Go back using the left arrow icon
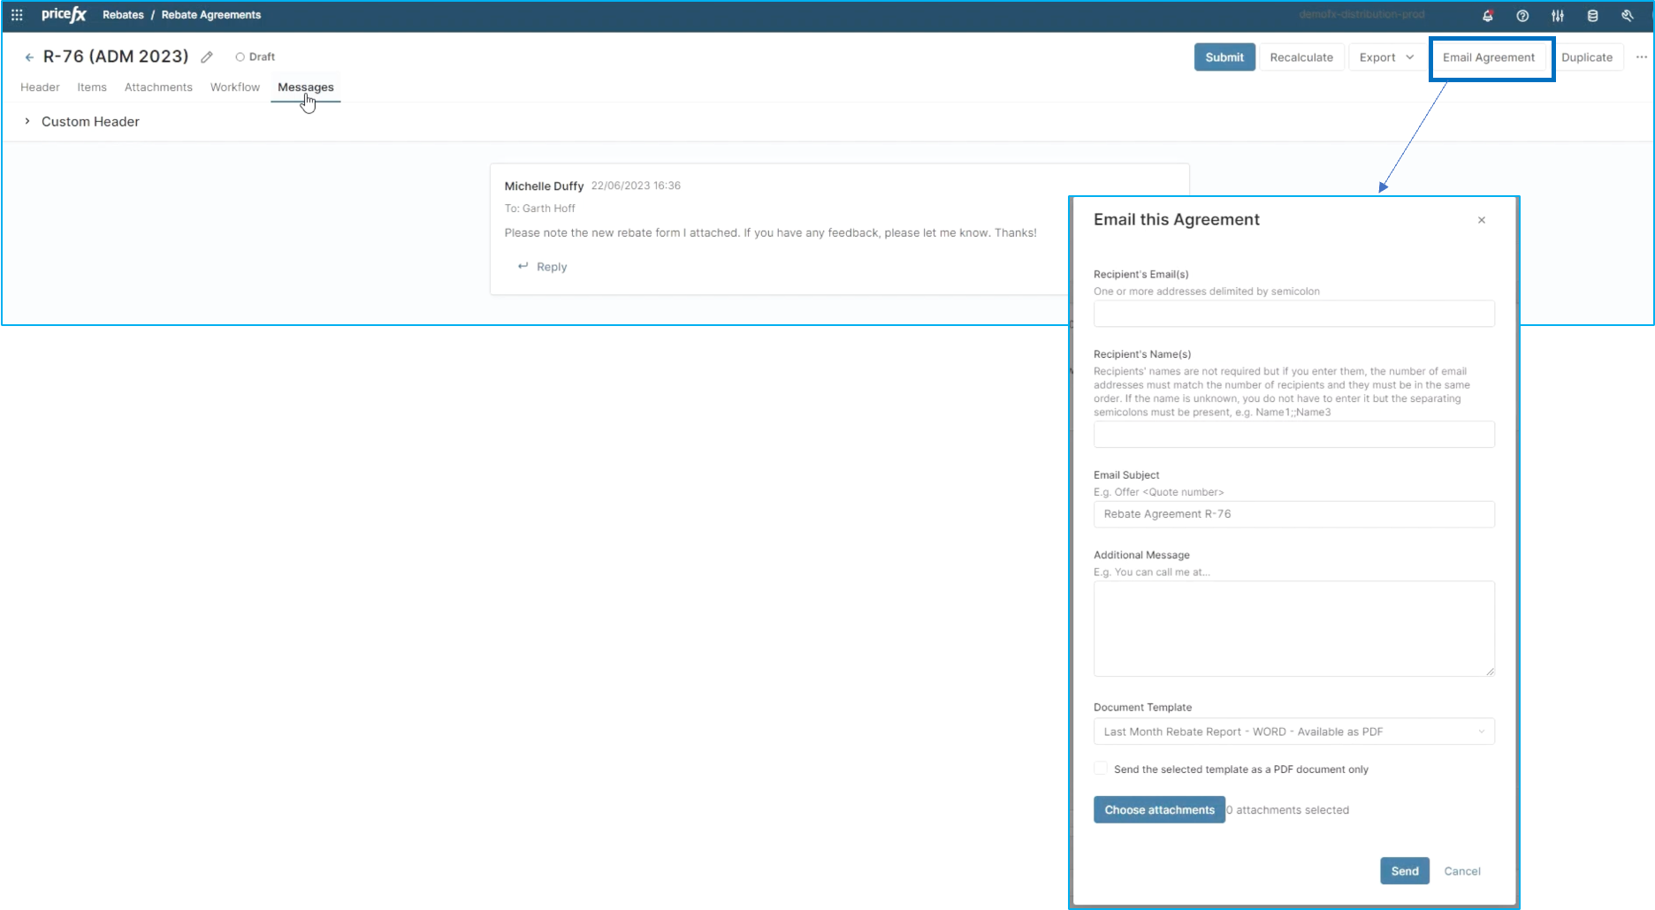1655x910 pixels. [29, 57]
